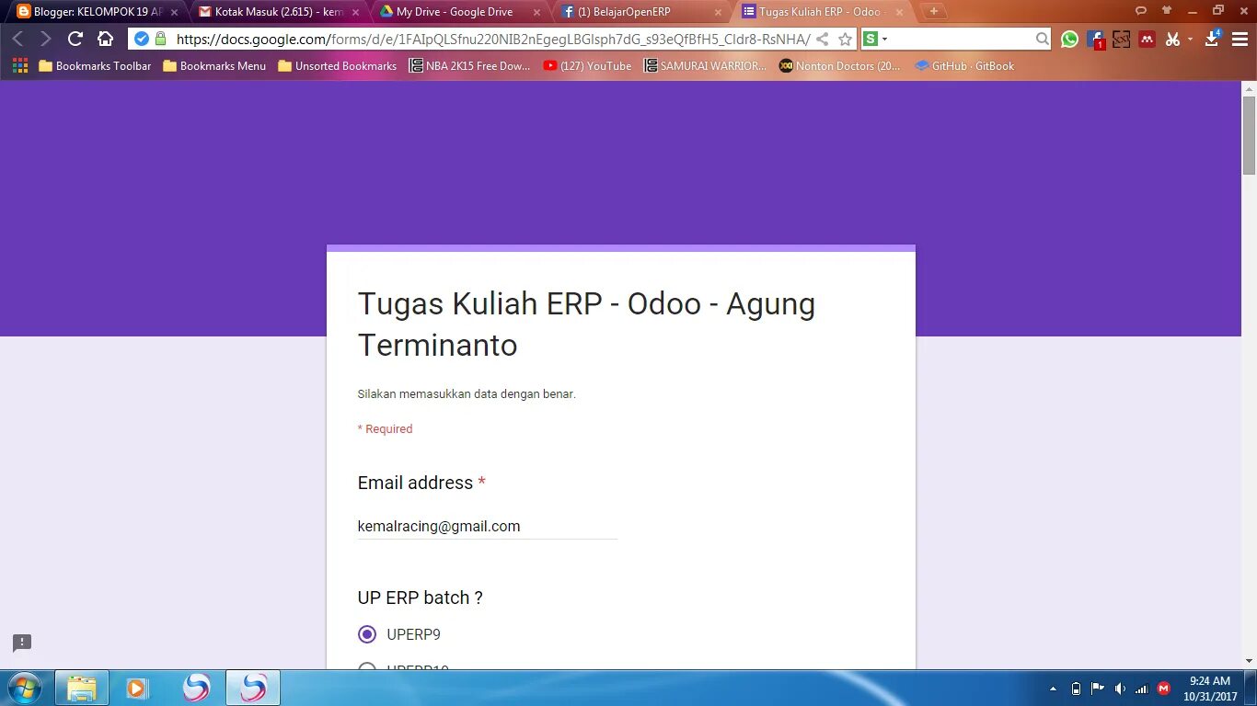Image resolution: width=1257 pixels, height=706 pixels.
Task: Open the Facebook extension with notification badge
Action: [x=1095, y=40]
